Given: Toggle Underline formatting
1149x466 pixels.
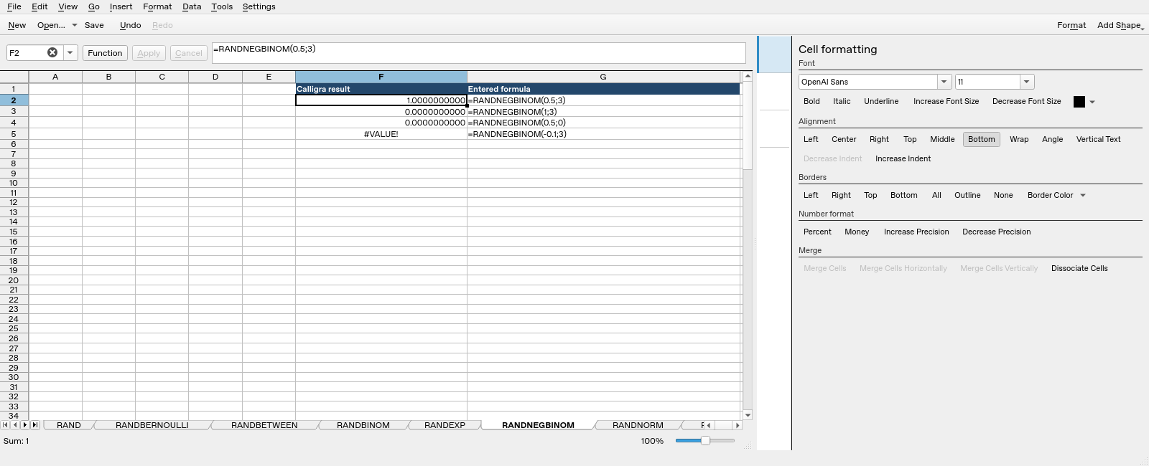Looking at the screenshot, I should coord(881,101).
